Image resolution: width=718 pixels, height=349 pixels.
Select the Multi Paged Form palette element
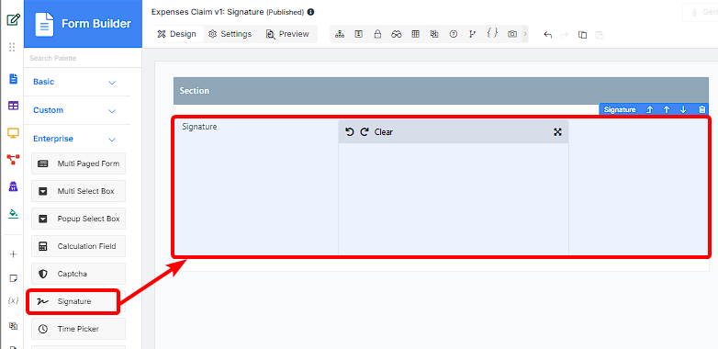click(78, 163)
